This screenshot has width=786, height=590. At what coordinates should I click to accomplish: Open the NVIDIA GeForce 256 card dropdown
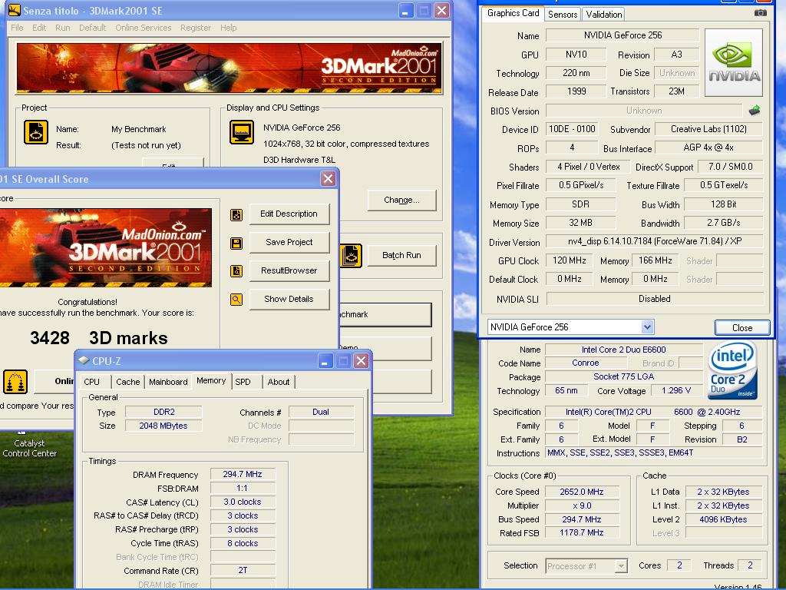click(x=647, y=327)
